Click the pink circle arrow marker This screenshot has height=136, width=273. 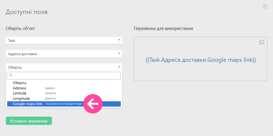tap(93, 104)
